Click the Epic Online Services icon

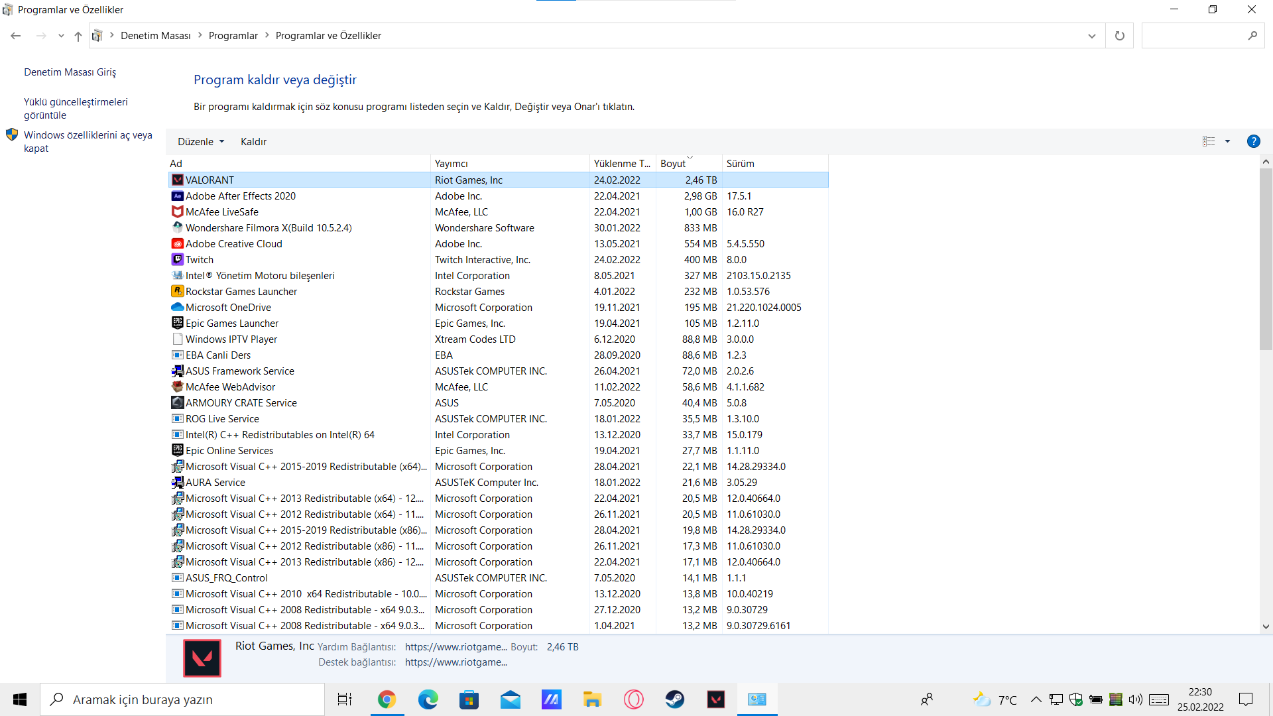(177, 450)
